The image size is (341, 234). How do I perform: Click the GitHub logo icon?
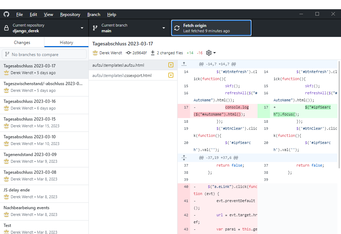tap(6, 14)
